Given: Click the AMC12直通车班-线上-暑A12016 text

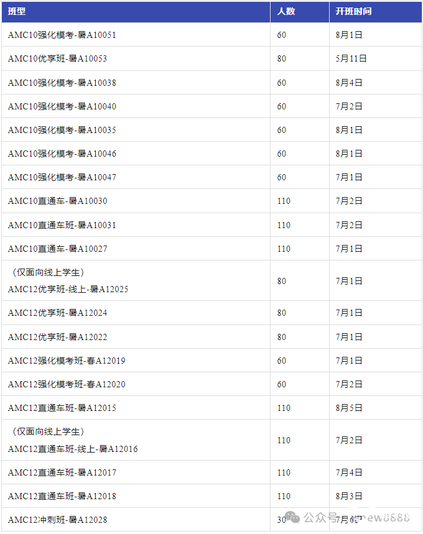Looking at the screenshot, I should click(73, 449).
